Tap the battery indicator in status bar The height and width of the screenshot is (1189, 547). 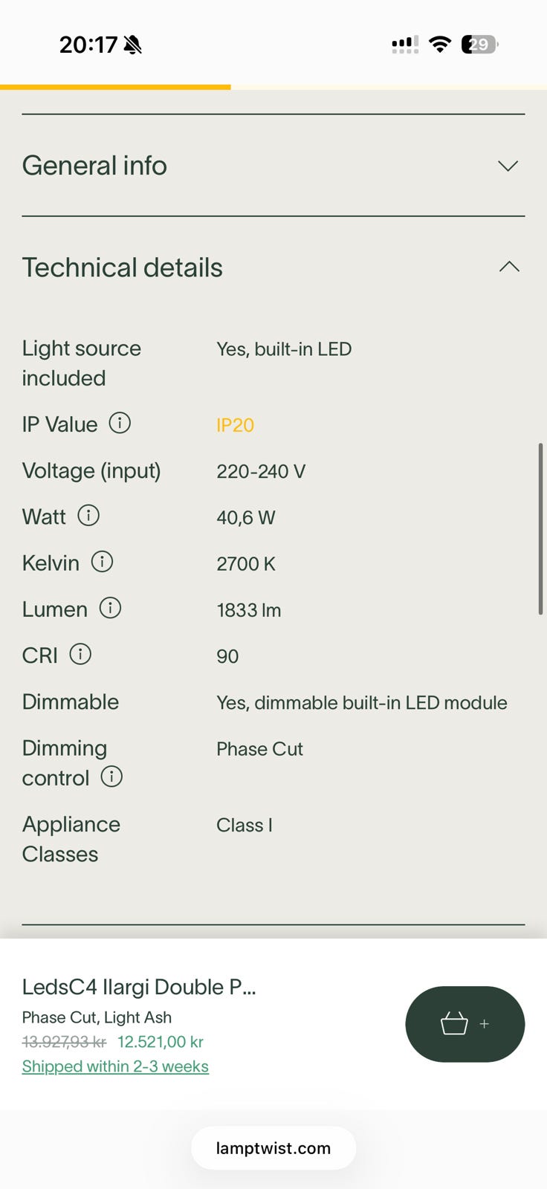point(480,45)
